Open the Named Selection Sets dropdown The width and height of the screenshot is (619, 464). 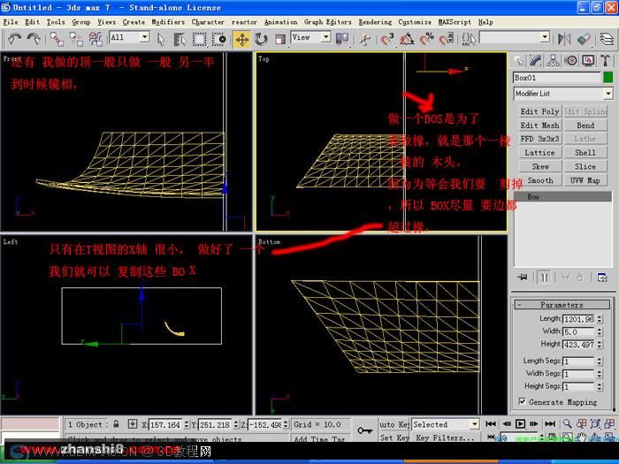coord(545,37)
